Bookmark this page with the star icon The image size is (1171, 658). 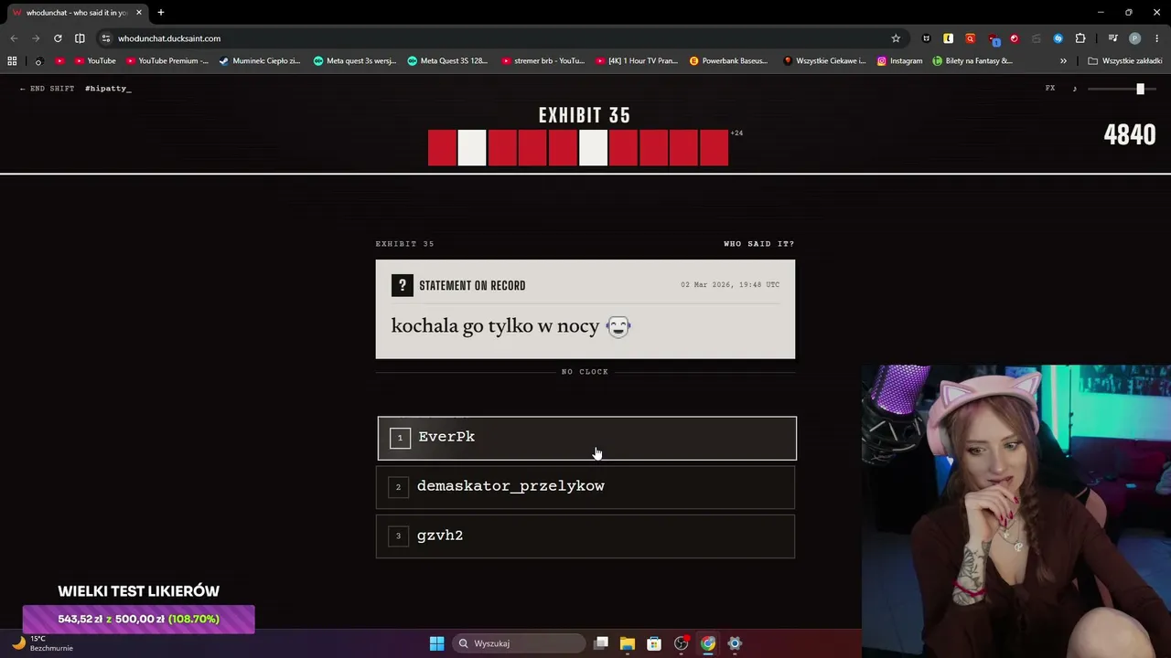coord(896,38)
